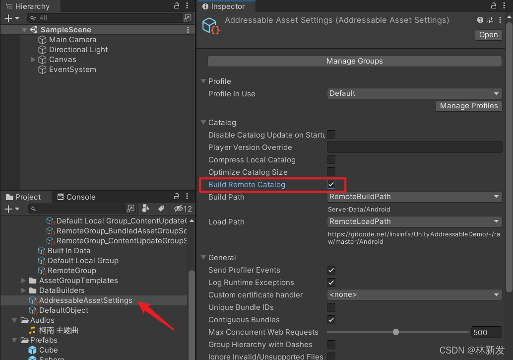This screenshot has width=513, height=360.
Task: Open the Inspector panel three-dot menu
Action: coord(504,5)
